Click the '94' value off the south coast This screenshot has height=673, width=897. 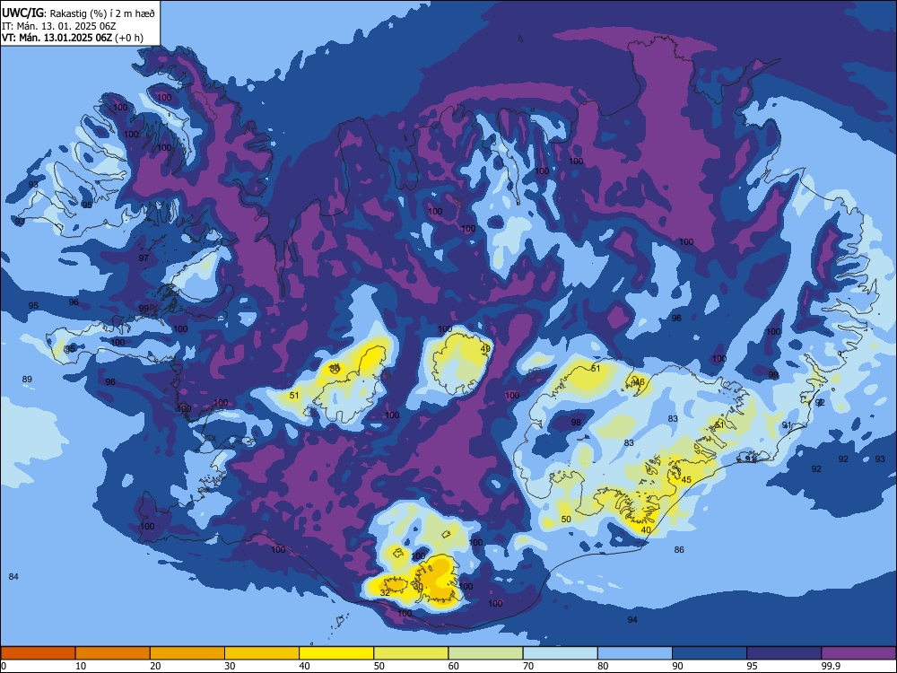632,619
